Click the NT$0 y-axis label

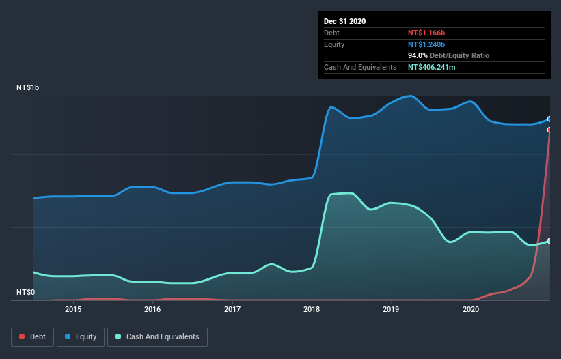tap(26, 292)
